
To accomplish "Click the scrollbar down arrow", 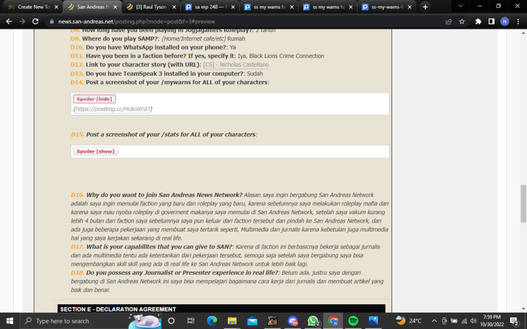I will (523, 308).
